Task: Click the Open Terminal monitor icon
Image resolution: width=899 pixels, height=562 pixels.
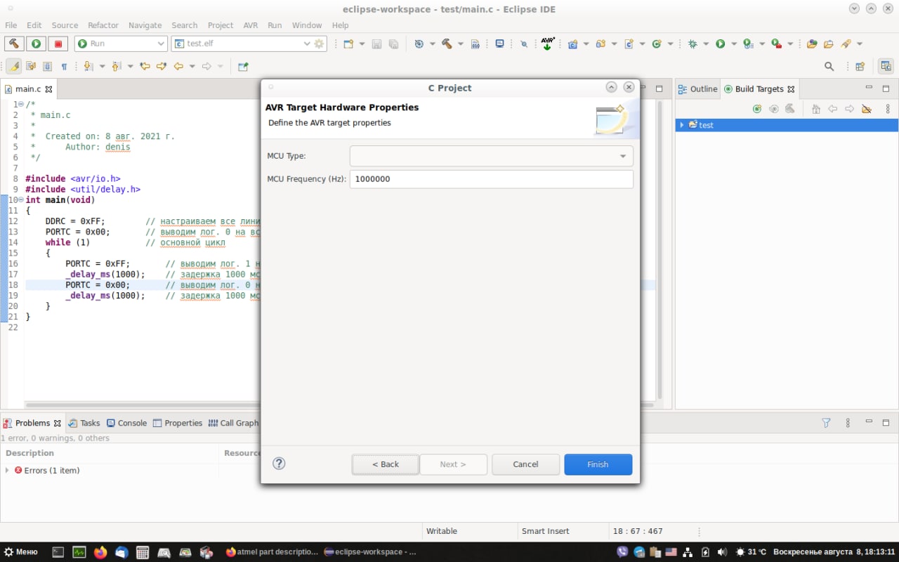Action: click(x=499, y=44)
